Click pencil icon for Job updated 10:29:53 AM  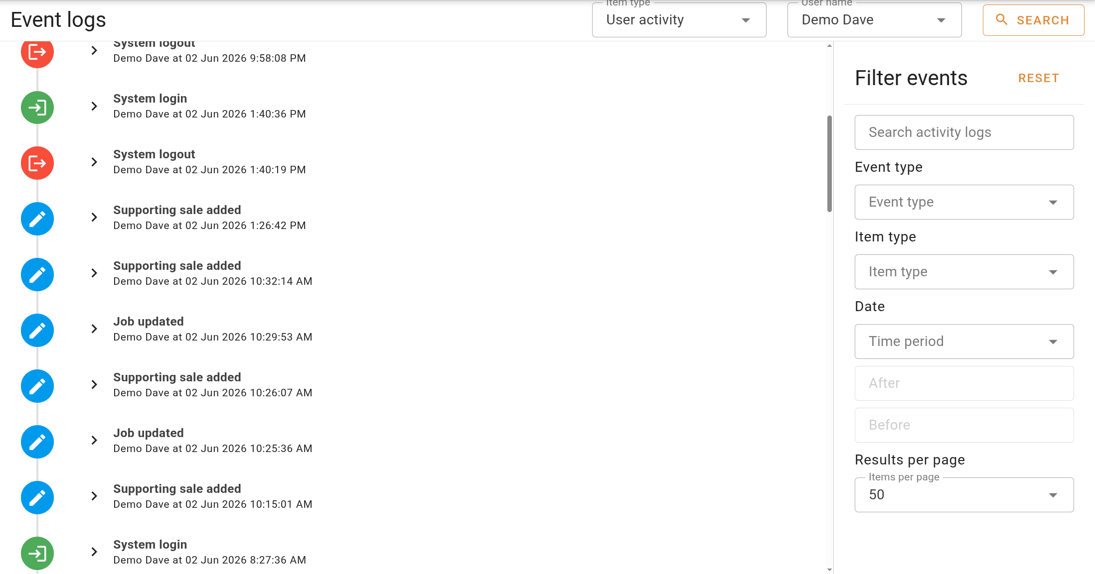[37, 331]
